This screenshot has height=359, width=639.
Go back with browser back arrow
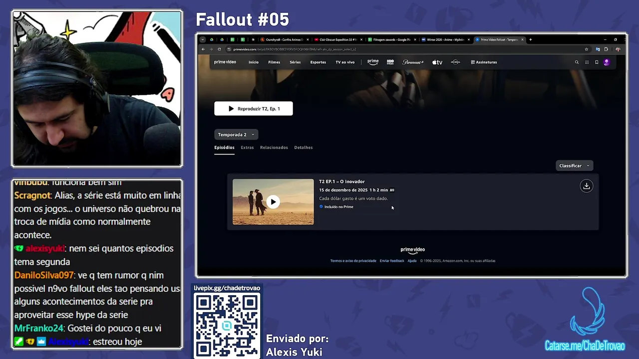pyautogui.click(x=203, y=49)
